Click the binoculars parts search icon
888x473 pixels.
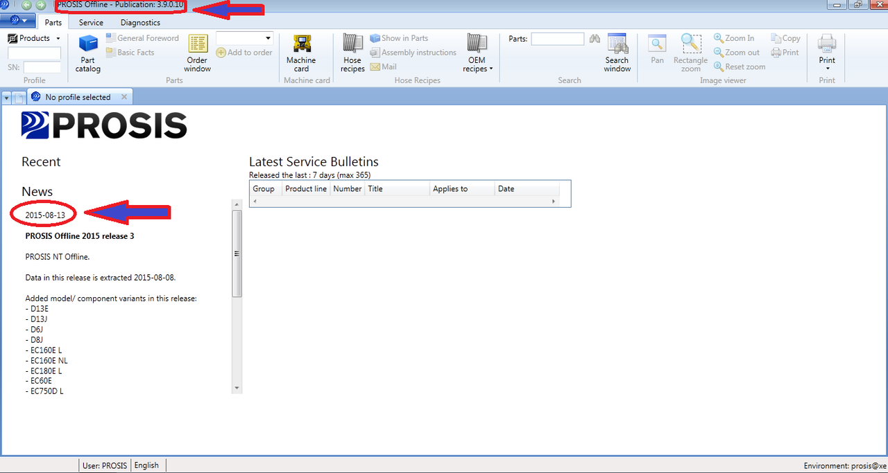(x=595, y=39)
